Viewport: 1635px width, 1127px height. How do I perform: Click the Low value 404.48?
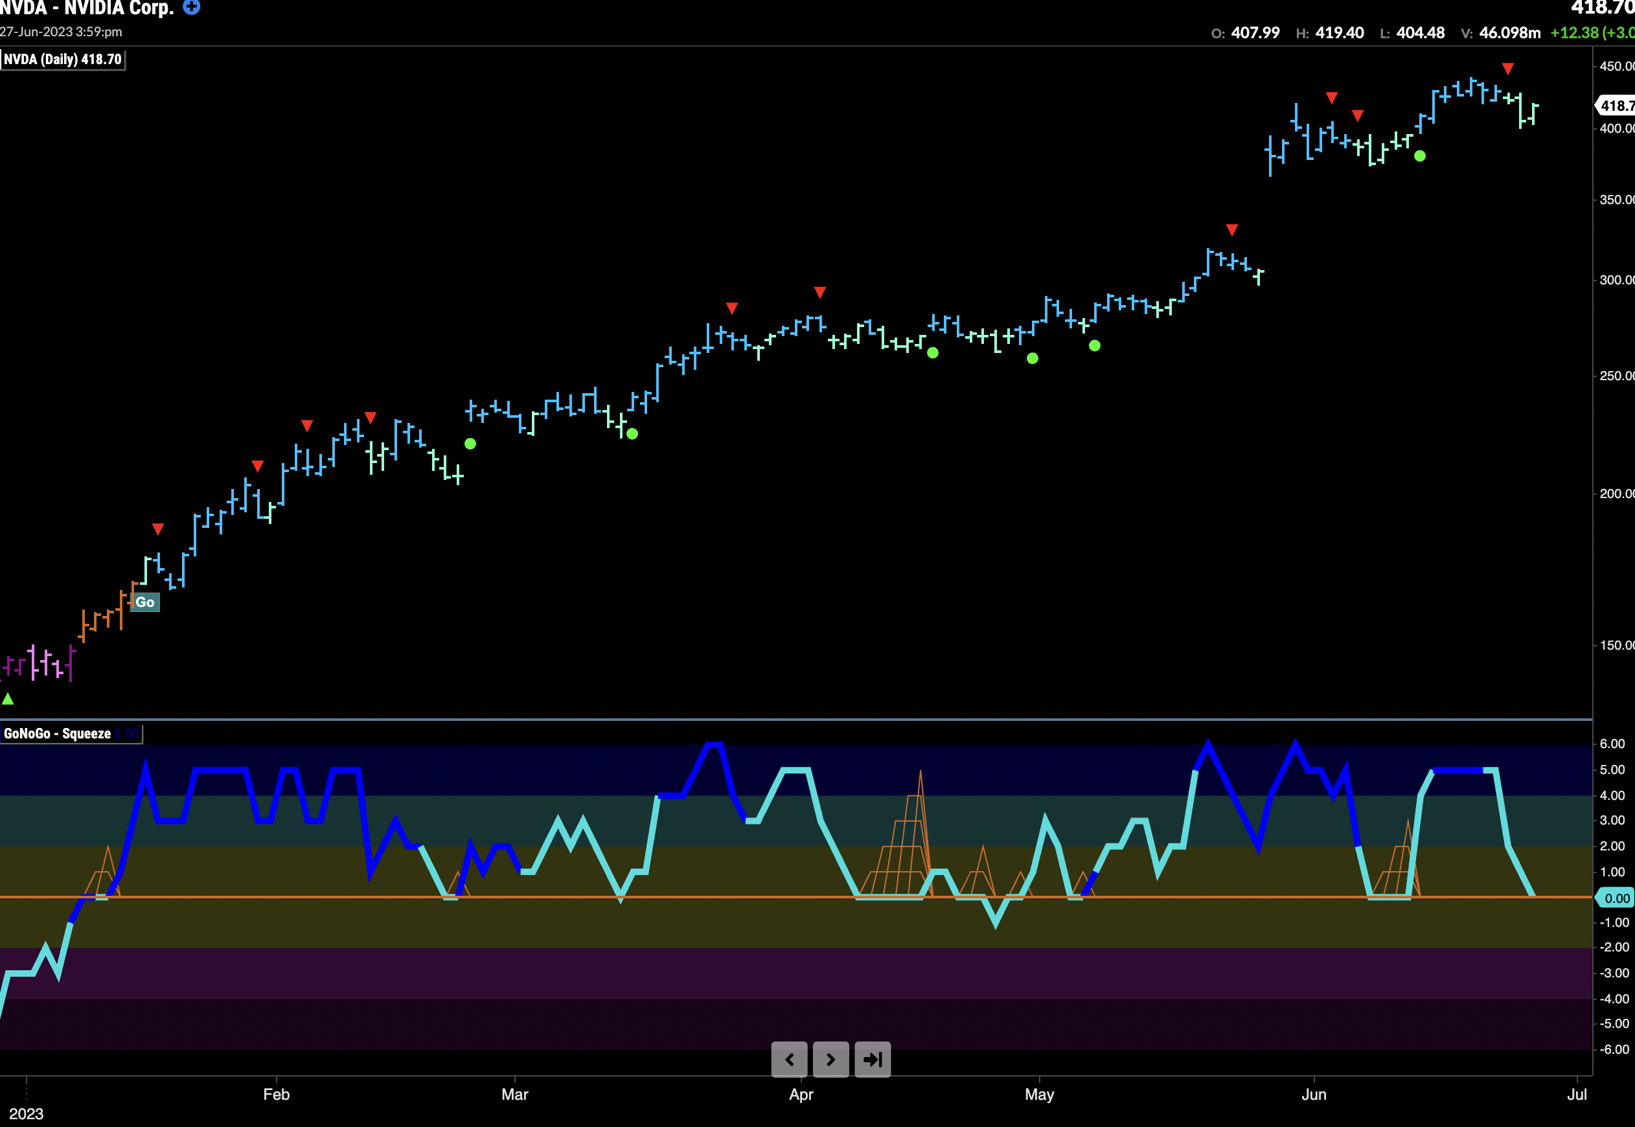[1421, 32]
